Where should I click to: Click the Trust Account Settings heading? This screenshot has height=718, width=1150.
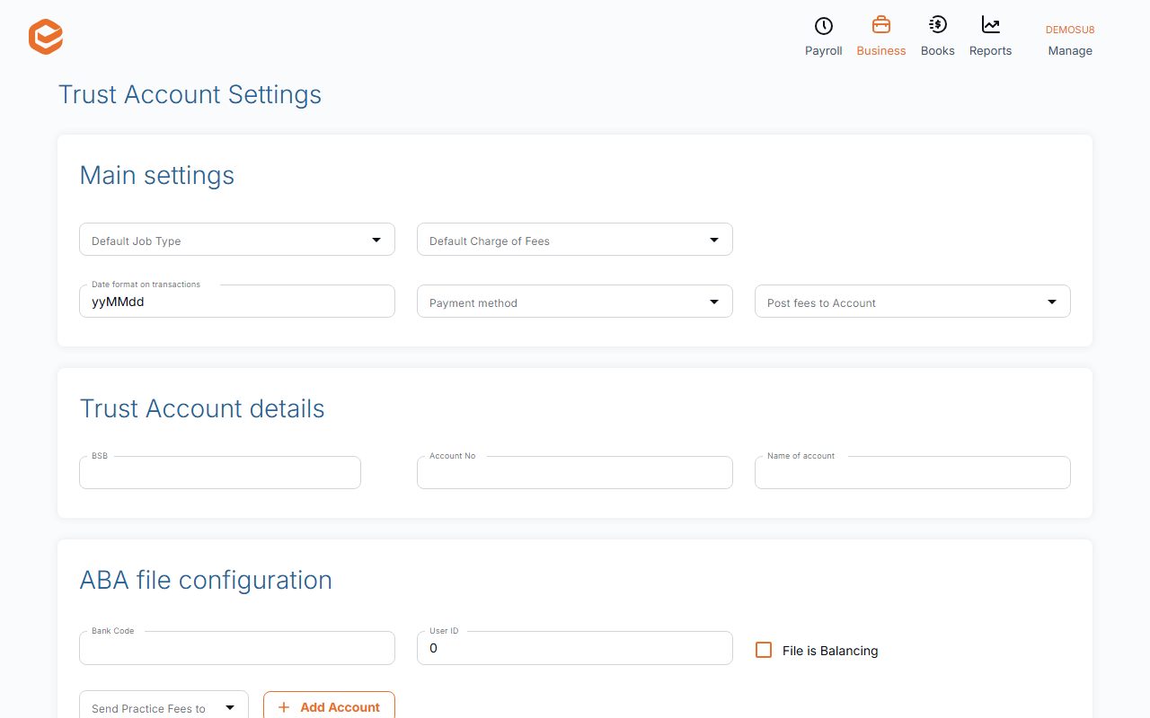pos(190,94)
